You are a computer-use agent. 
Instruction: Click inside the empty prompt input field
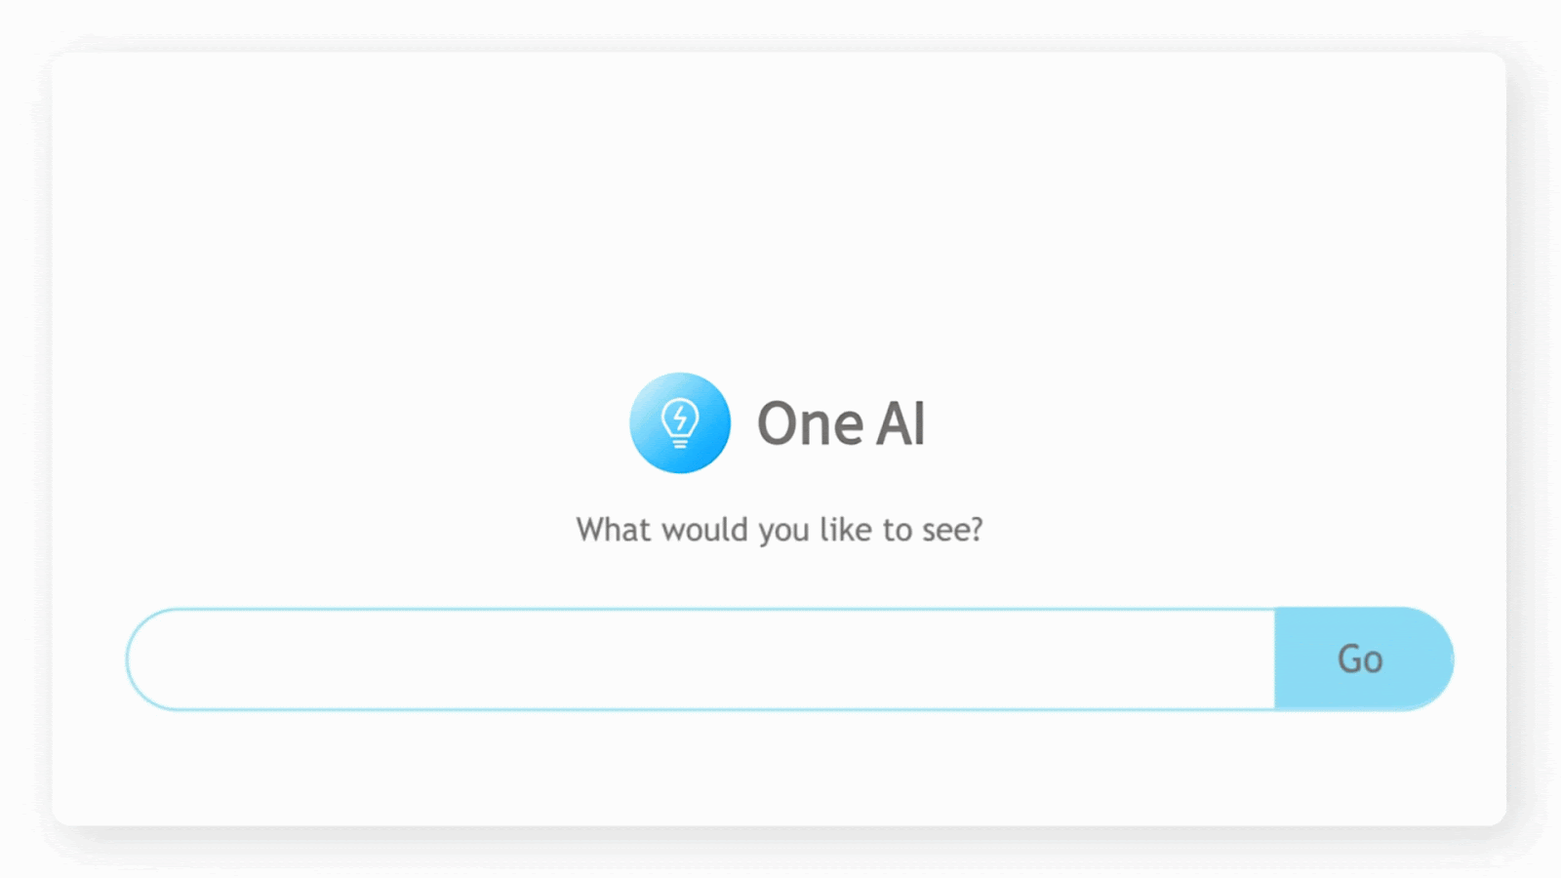(x=700, y=659)
